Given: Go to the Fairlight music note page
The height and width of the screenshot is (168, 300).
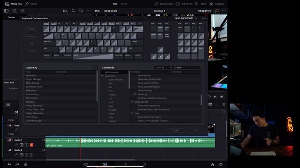Looking at the screenshot, I should tap(145, 164).
